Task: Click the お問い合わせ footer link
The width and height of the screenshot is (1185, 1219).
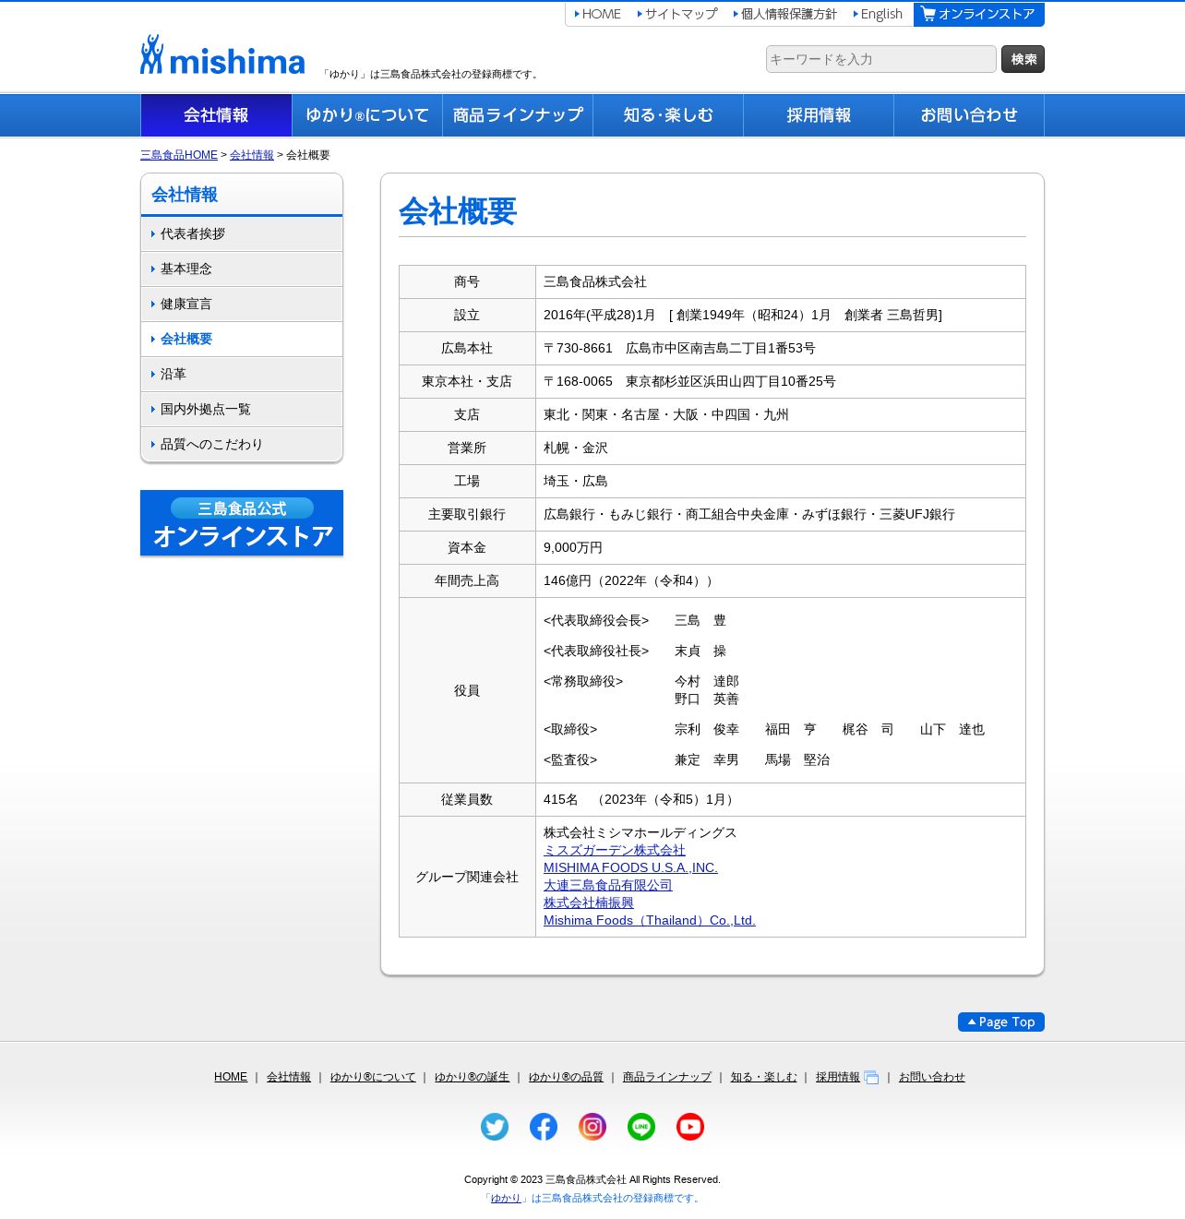Action: [x=932, y=1077]
